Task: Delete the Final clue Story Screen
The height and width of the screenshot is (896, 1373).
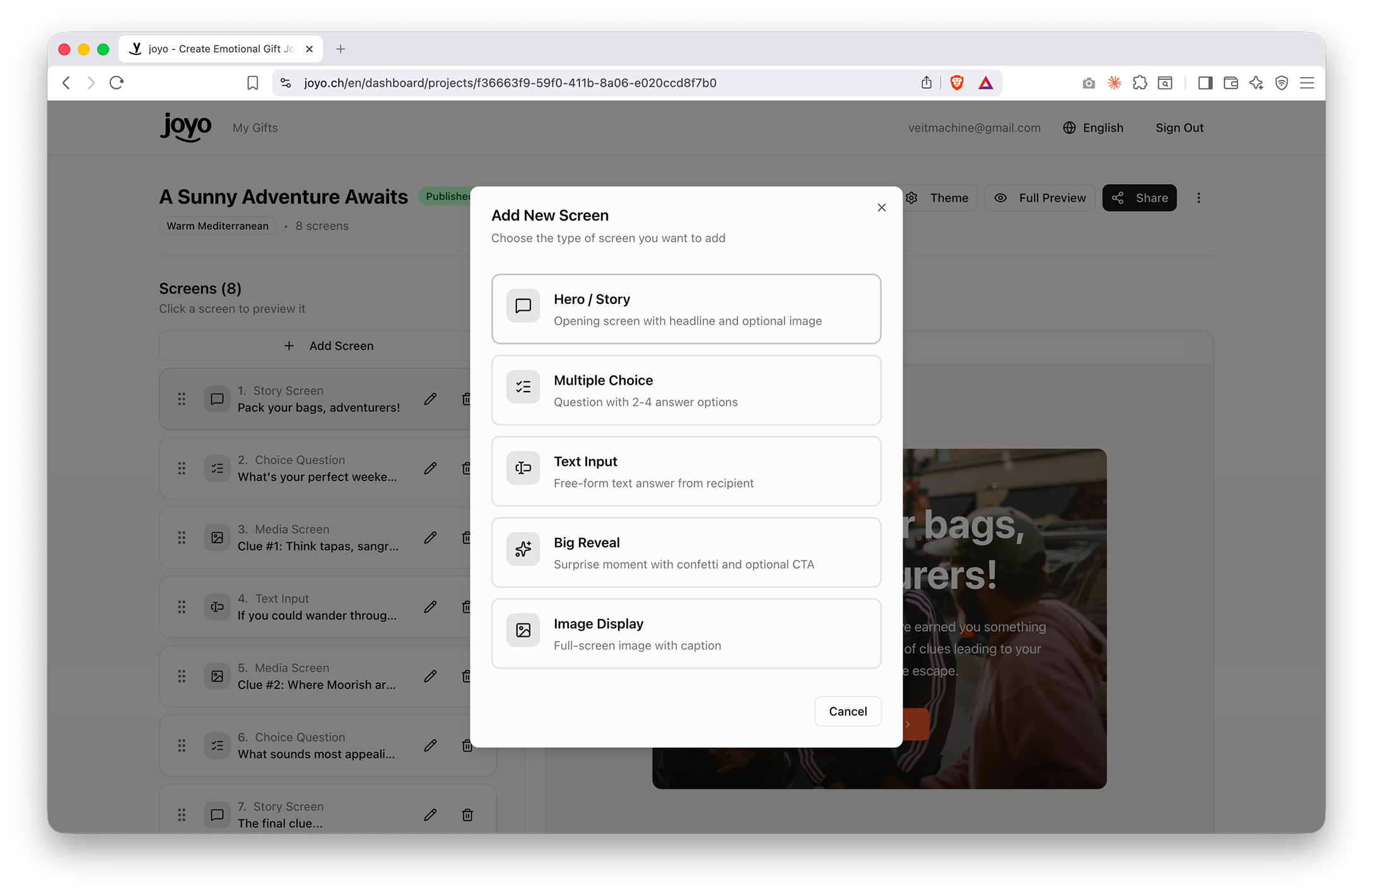Action: (x=467, y=815)
